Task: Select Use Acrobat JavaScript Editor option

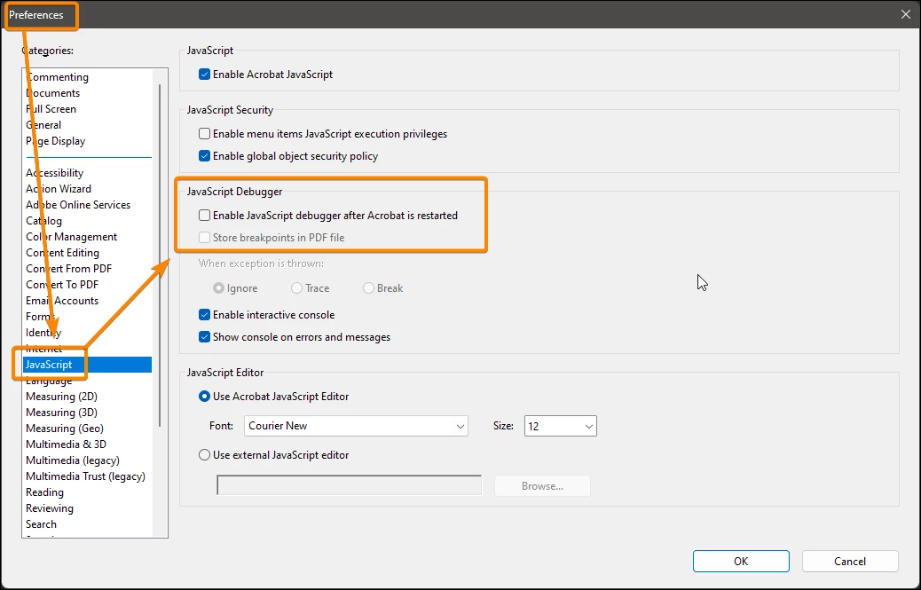Action: pyautogui.click(x=204, y=397)
